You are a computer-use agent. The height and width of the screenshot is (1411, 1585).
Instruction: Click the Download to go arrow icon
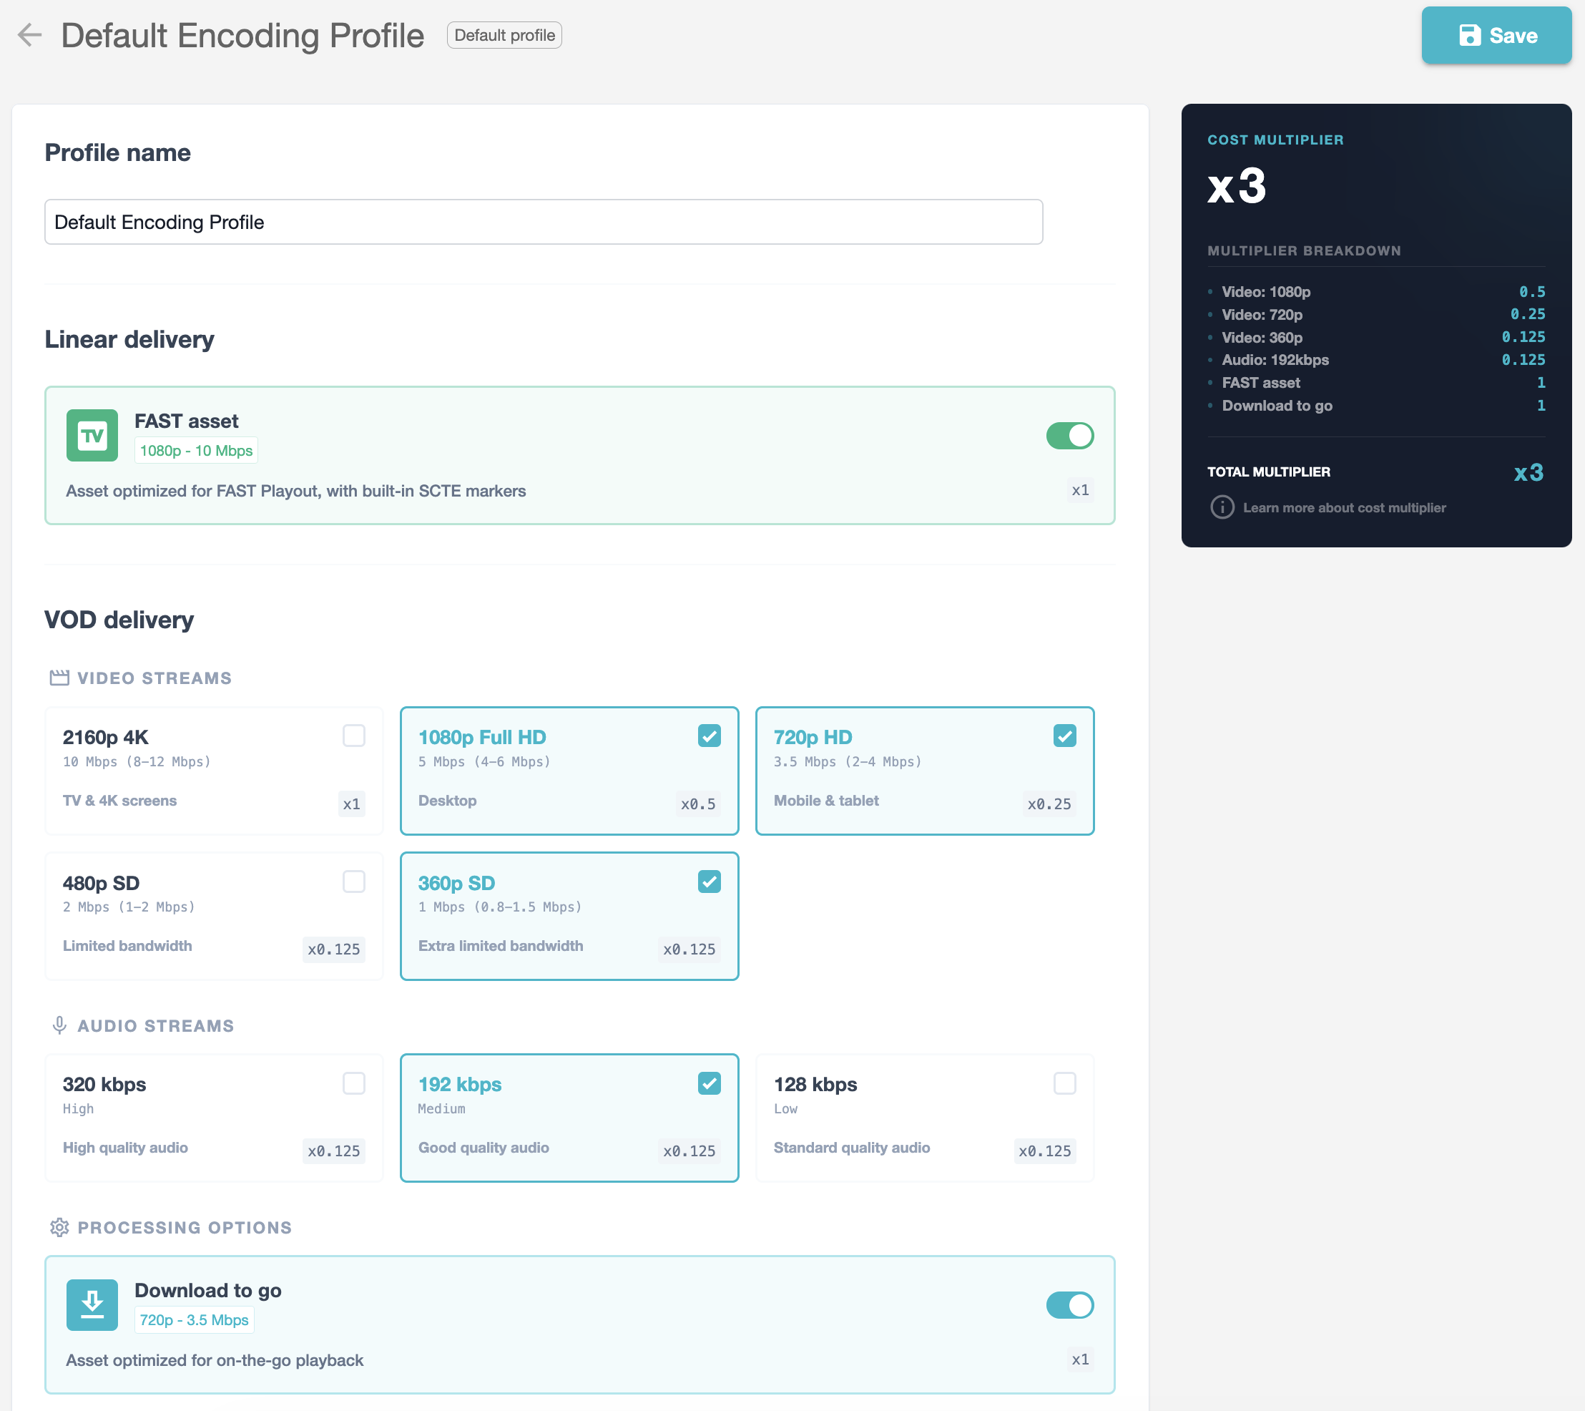[x=92, y=1304]
